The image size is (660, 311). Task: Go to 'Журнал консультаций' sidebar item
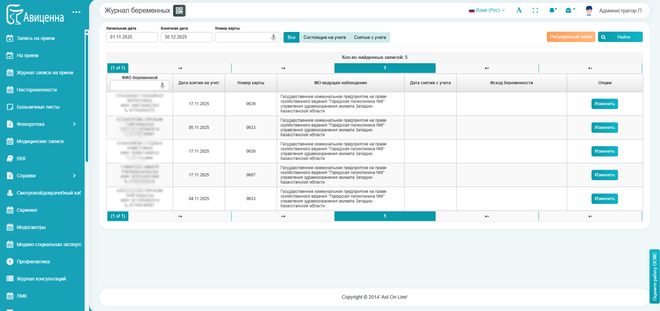pos(41,279)
